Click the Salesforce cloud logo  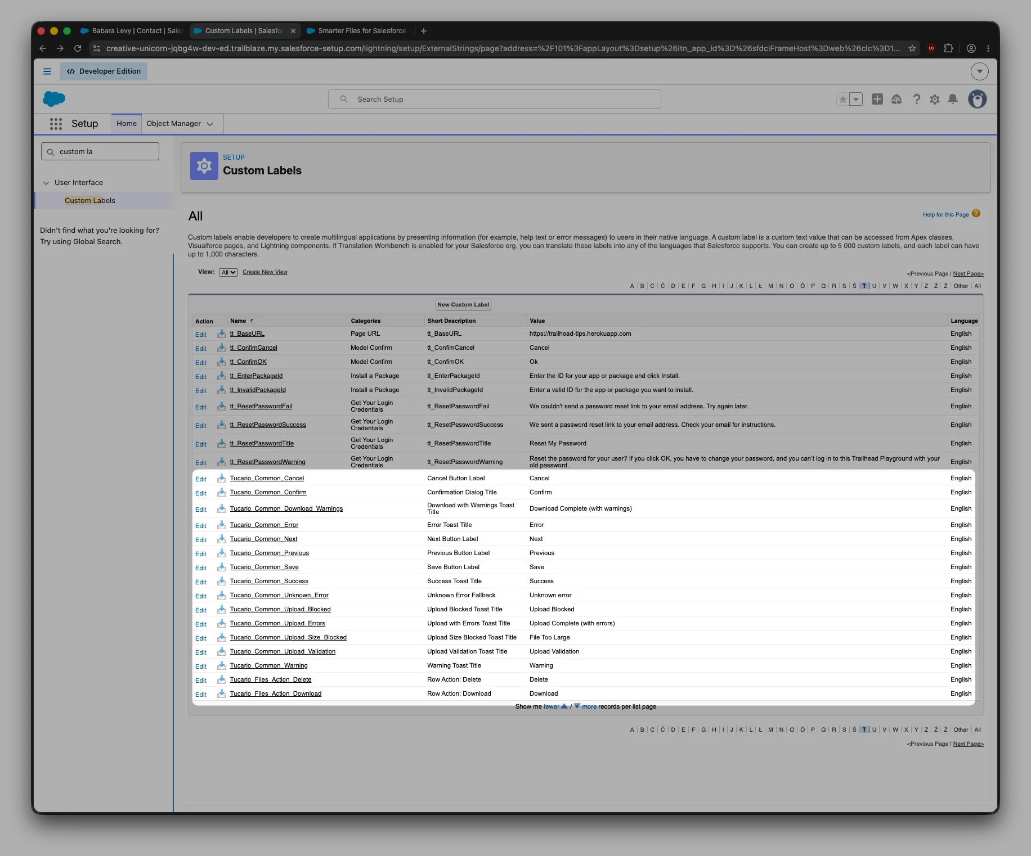[54, 99]
